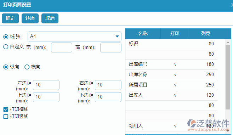Click the 取消 cancel button
The image size is (233, 135).
(50, 18)
